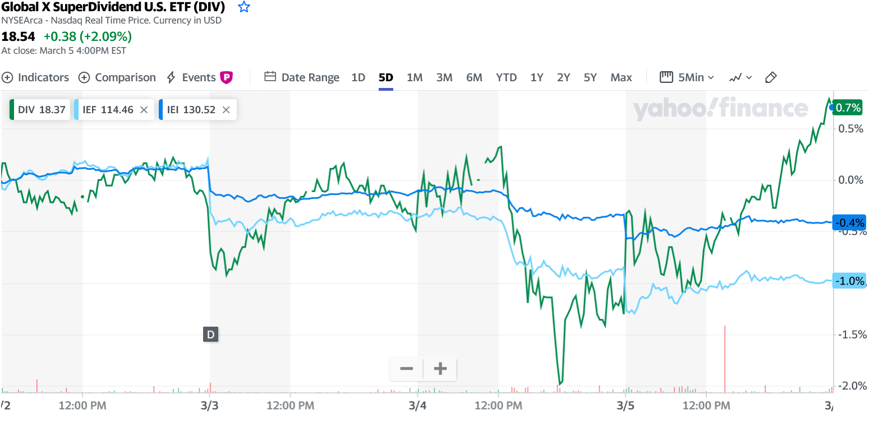The image size is (869, 432).
Task: Click the Indicators plus-circle icon
Action: [7, 77]
